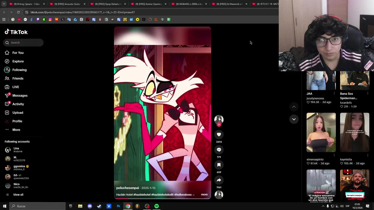Click the #helluvaboss hashtag
Image resolution: width=374 pixels, height=210 pixels.
[183, 195]
